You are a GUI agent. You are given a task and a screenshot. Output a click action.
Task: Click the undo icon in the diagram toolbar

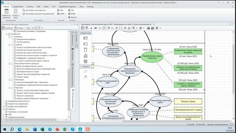(96, 28)
